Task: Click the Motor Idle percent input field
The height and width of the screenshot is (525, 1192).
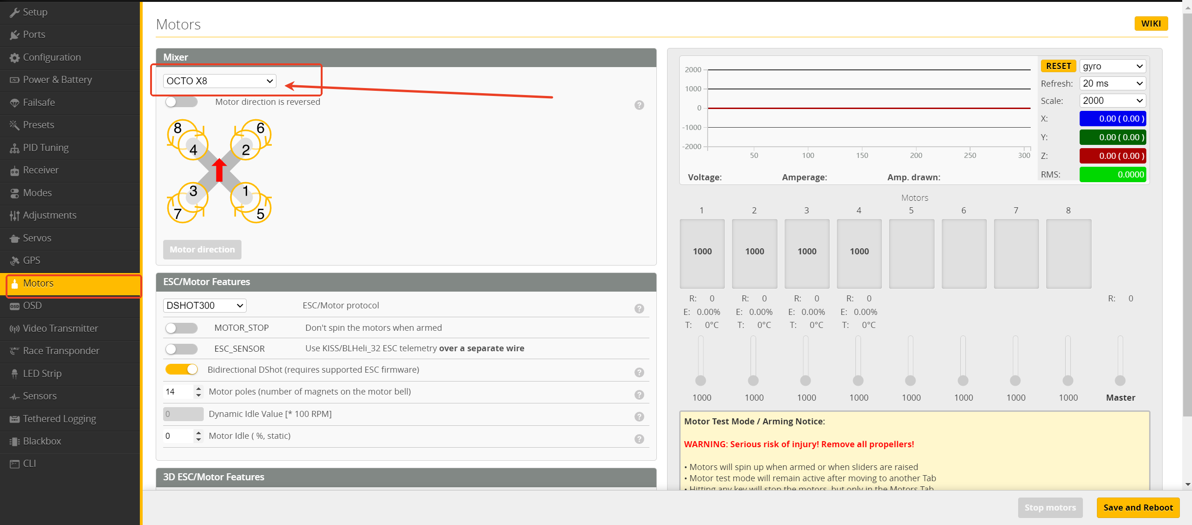Action: tap(178, 436)
